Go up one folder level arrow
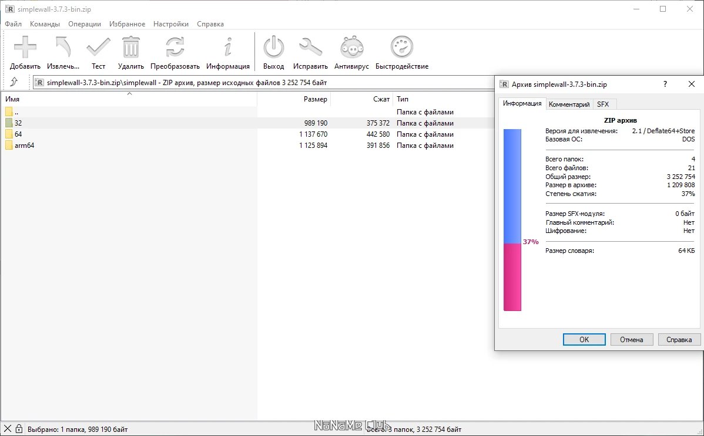The width and height of the screenshot is (704, 436). (x=14, y=82)
